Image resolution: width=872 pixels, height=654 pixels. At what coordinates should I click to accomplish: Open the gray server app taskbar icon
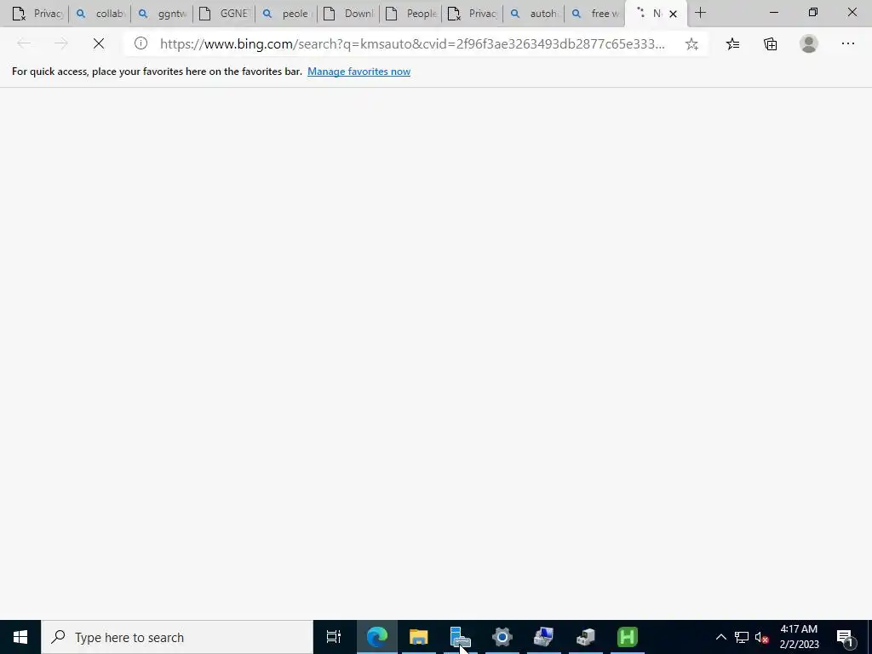click(x=585, y=637)
